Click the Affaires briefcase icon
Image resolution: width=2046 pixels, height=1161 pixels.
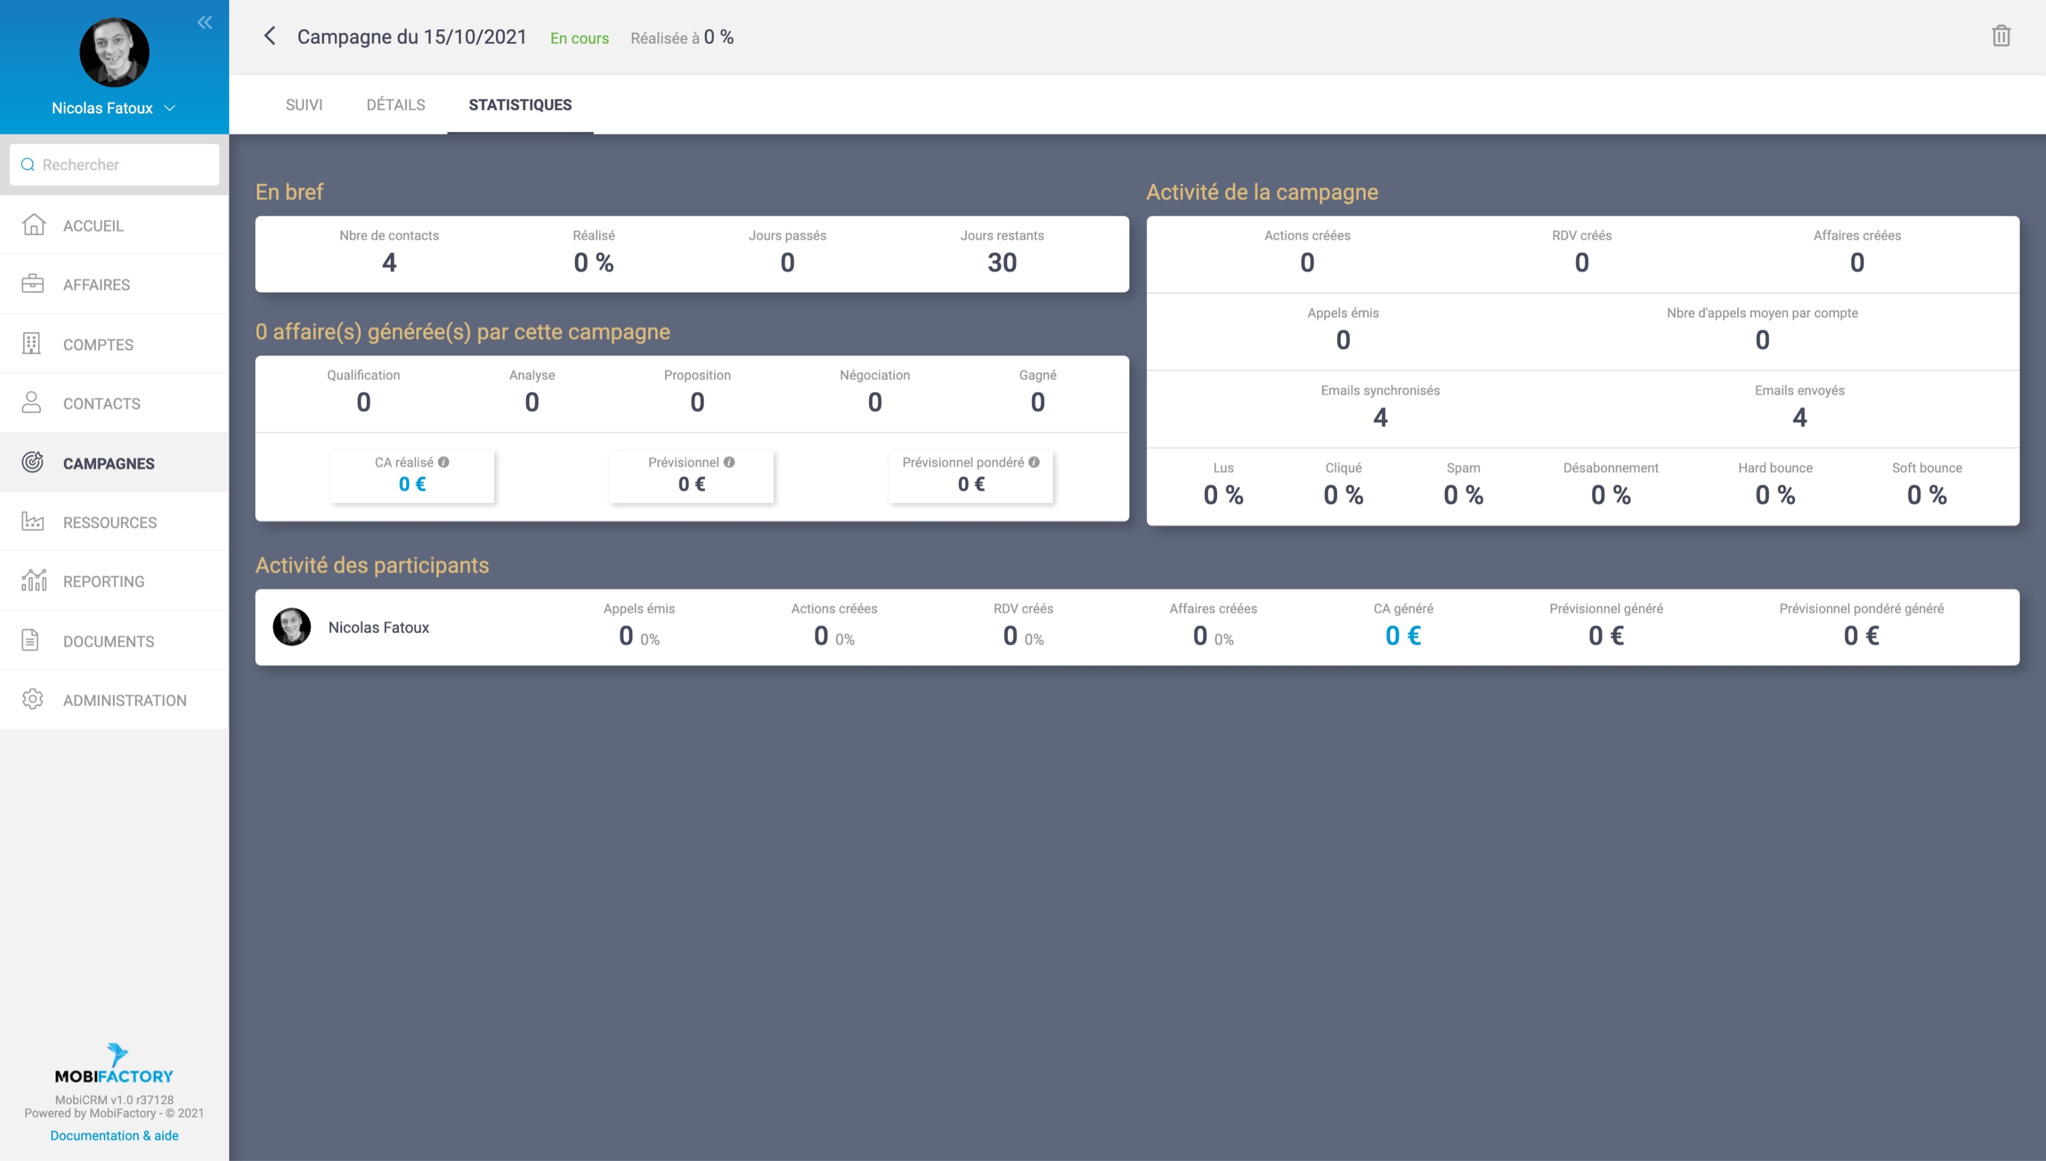click(x=33, y=284)
